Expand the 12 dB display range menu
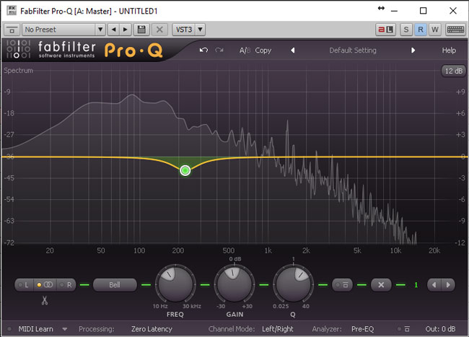The height and width of the screenshot is (337, 469). (x=453, y=71)
